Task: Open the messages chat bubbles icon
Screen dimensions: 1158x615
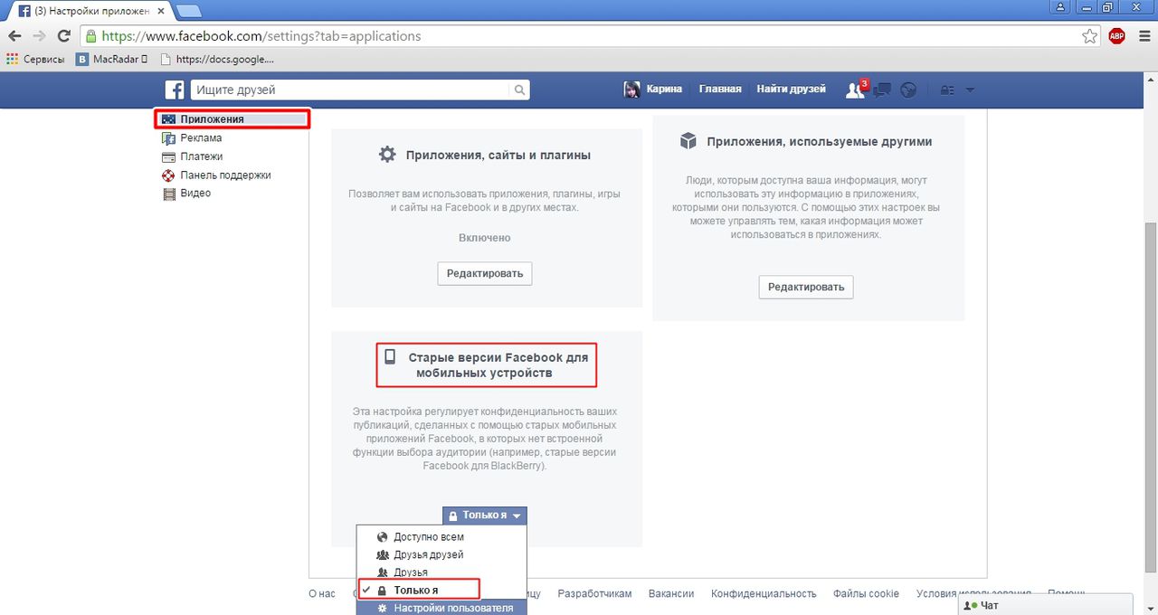Action: pyautogui.click(x=883, y=90)
